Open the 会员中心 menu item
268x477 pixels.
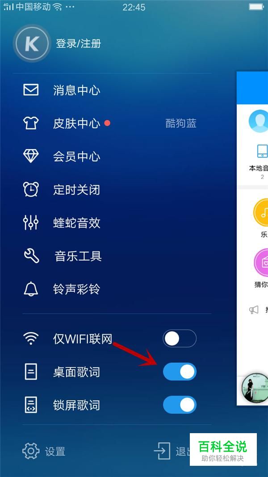click(76, 156)
